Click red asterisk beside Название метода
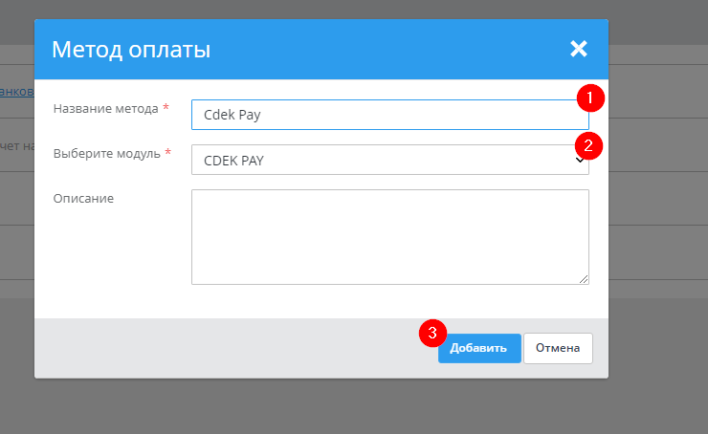The width and height of the screenshot is (708, 434). [166, 109]
